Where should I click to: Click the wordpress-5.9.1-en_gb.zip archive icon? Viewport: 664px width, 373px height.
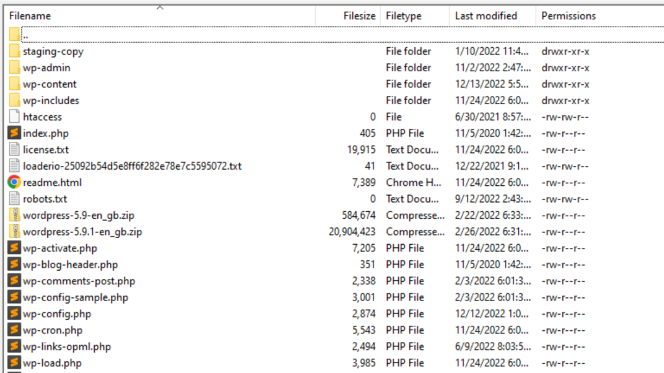click(14, 232)
